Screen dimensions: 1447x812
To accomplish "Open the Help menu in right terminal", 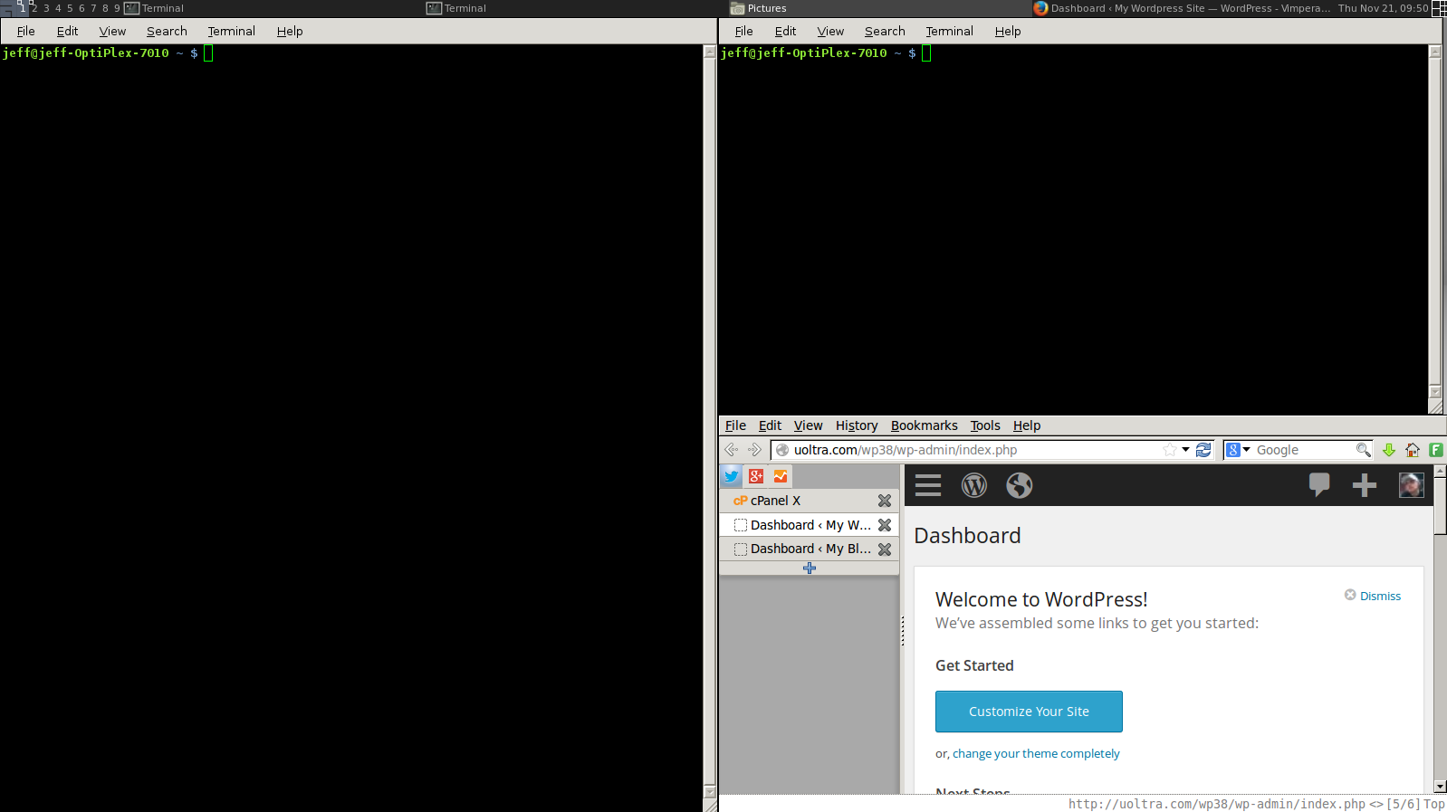I will coord(1008,31).
